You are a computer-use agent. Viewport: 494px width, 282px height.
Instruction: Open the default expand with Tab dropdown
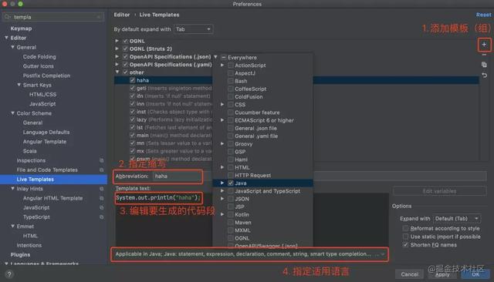pyautogui.click(x=194, y=29)
